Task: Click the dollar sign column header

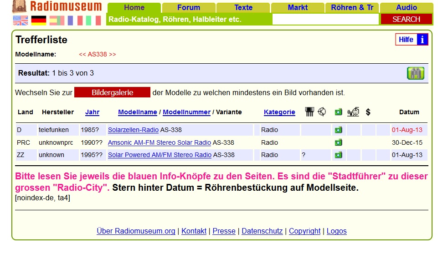Action: pos(368,112)
